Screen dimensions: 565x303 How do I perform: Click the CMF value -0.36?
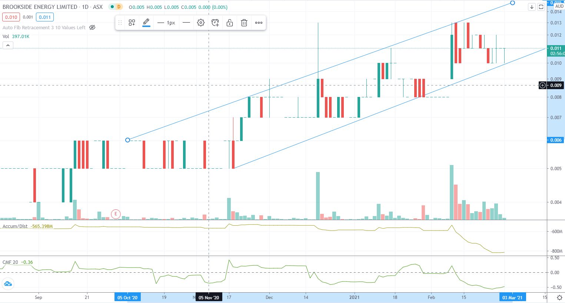point(27,262)
